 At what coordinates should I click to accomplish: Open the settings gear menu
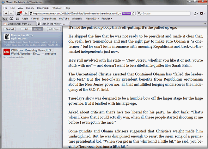[x=202, y=13]
